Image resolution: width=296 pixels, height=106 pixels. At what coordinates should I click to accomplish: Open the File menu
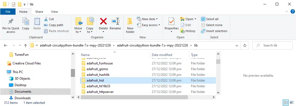(x=8, y=12)
